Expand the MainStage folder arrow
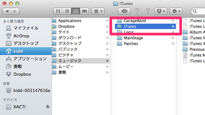This screenshot has width=205, height=115. coord(173,38)
